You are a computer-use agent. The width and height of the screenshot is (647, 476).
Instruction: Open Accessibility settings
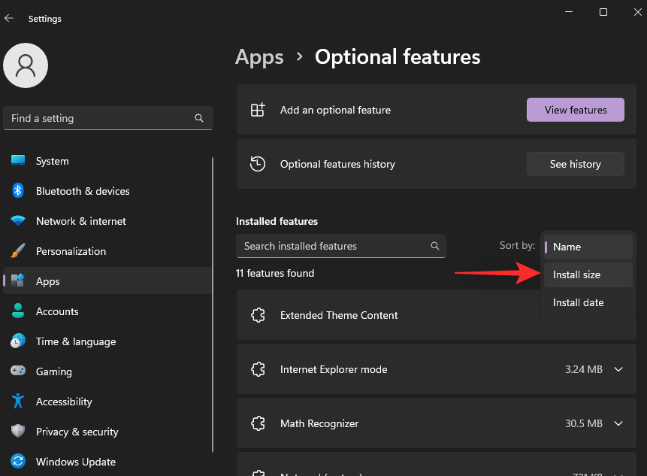pos(107,402)
